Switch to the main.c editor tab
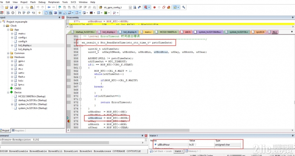295x156 pixels. 146,32
